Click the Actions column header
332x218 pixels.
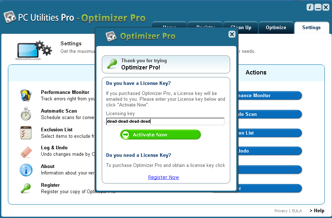(x=256, y=72)
